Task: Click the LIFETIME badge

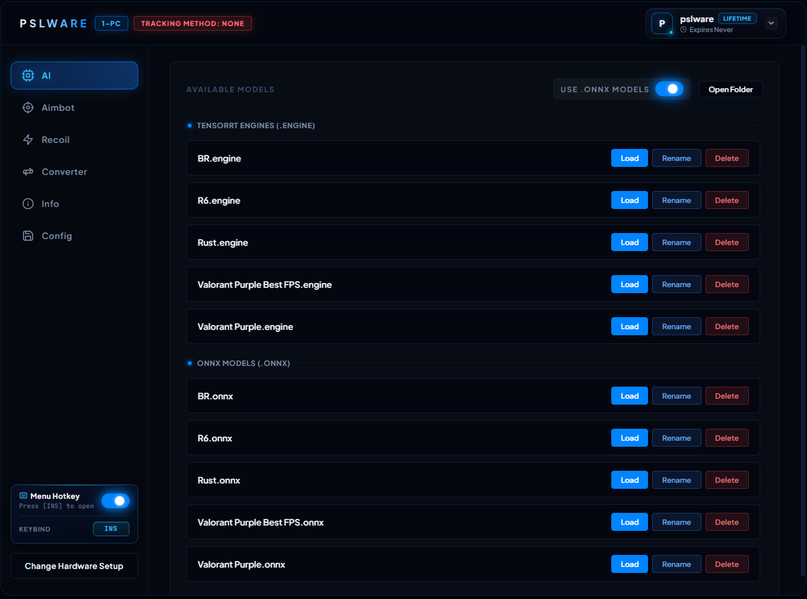Action: pos(738,19)
